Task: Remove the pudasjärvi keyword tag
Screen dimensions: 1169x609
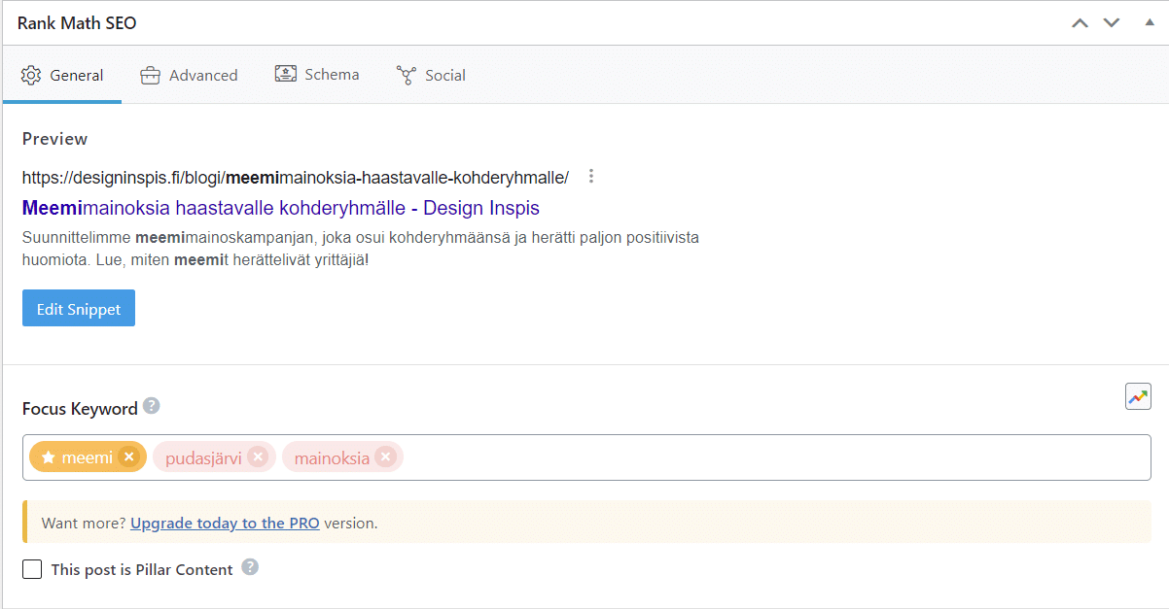Action: pyautogui.click(x=257, y=457)
